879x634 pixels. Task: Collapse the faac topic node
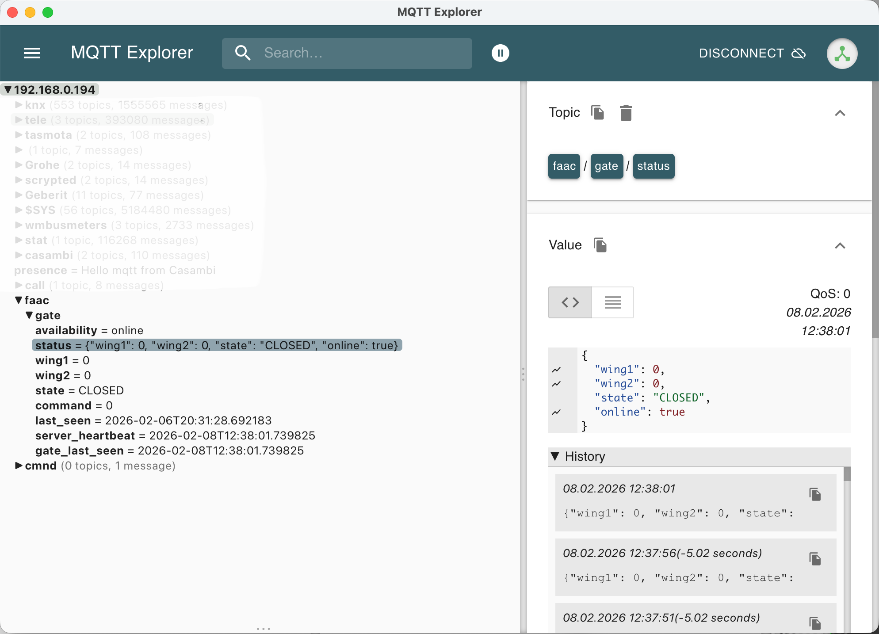point(19,300)
